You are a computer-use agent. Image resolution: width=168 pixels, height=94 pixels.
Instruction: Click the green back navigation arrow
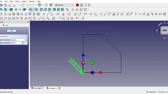tap(16, 9)
